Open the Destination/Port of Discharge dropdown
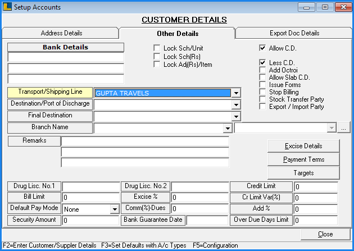The image size is (354, 251). [236, 104]
